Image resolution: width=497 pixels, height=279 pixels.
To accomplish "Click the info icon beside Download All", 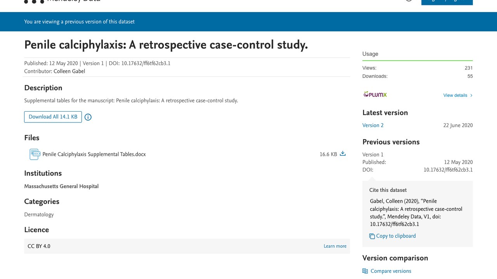I will 88,117.
